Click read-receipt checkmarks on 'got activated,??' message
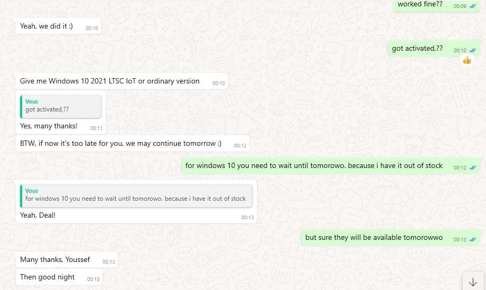The image size is (486, 290). (x=473, y=50)
